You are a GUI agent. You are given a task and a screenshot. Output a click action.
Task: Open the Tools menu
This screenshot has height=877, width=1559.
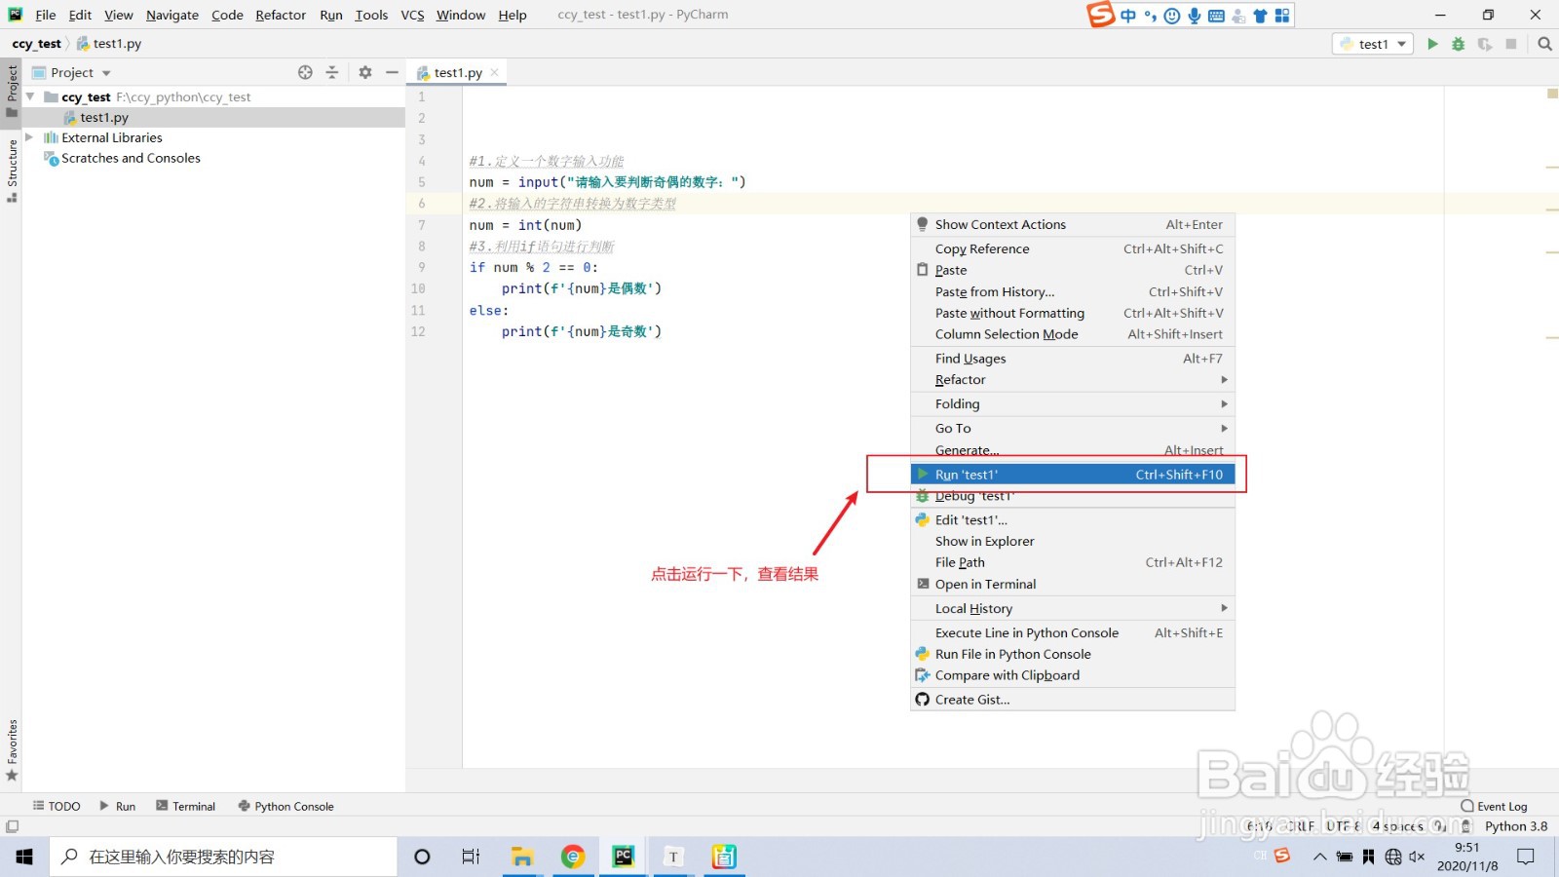click(371, 15)
